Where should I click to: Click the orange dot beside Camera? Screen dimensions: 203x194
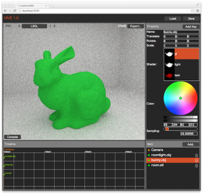[149, 150]
